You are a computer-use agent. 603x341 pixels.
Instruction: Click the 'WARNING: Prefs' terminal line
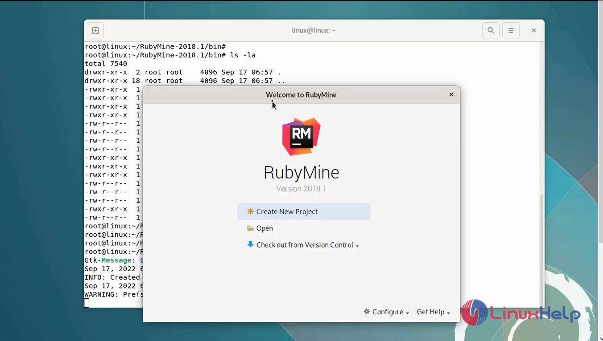(x=114, y=295)
